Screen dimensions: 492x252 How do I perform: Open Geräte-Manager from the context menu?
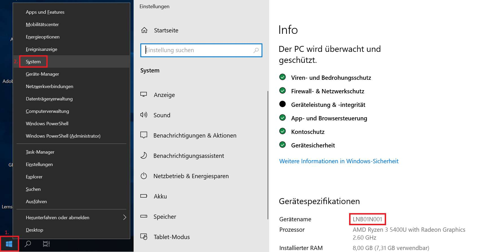pyautogui.click(x=42, y=74)
